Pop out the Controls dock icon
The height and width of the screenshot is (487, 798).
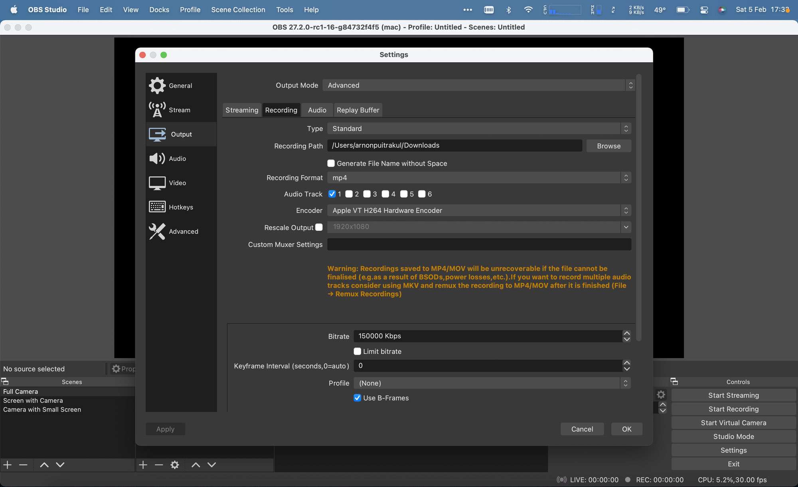tap(674, 382)
